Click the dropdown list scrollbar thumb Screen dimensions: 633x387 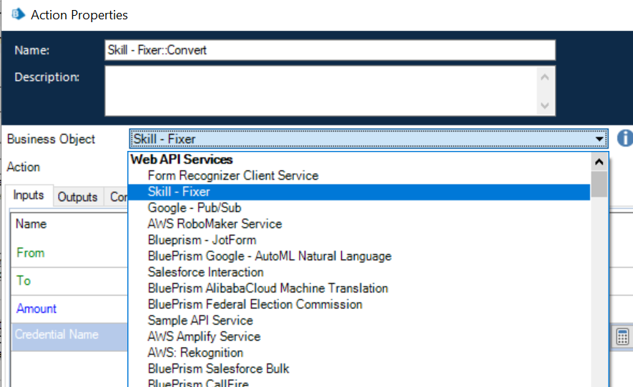coord(599,184)
